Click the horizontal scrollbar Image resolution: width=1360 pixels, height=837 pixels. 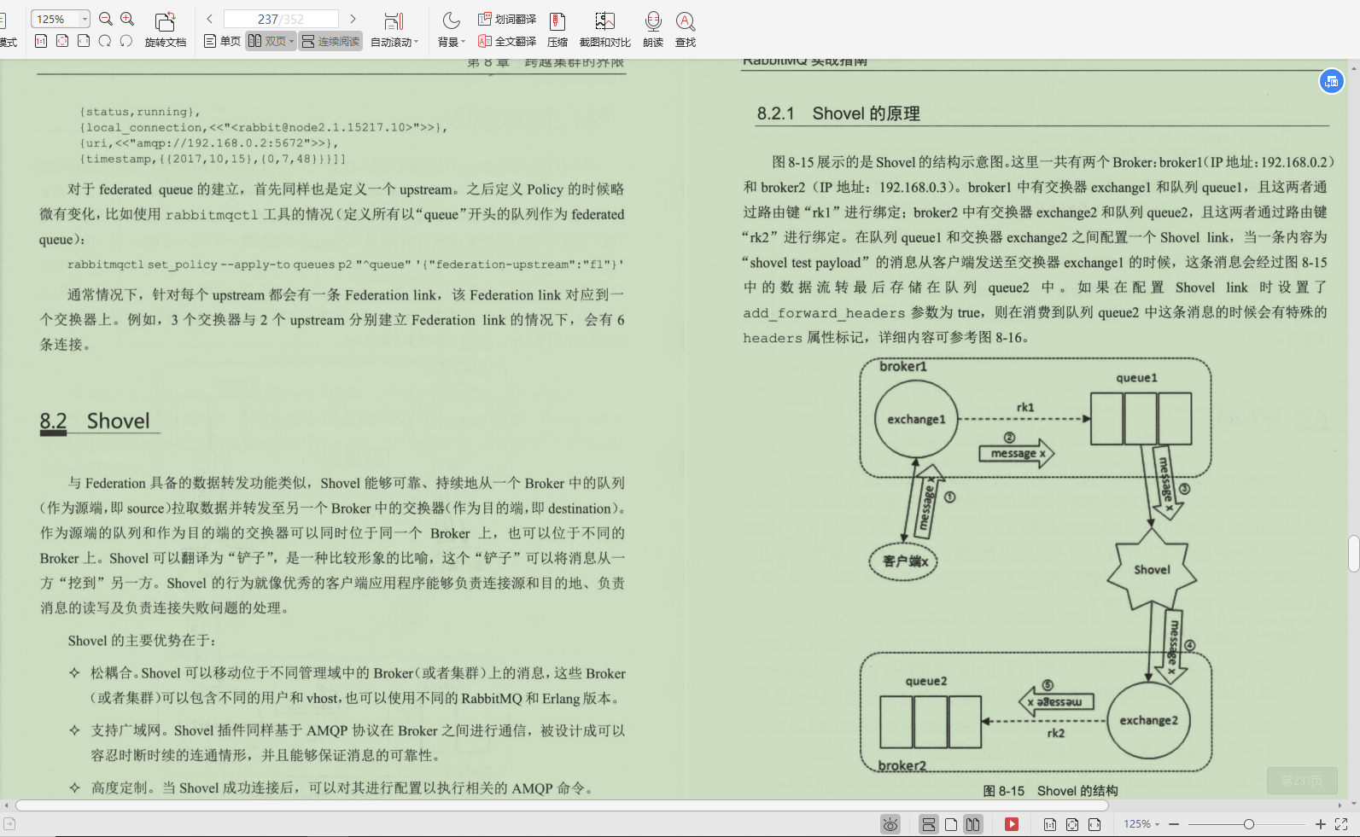[562, 805]
